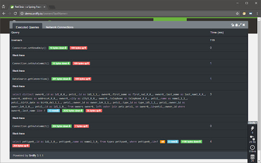261x163 pixels.
Task: Click the clock icon showing 115ms
Action: tap(253, 148)
